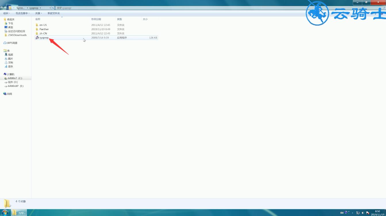Image resolution: width=386 pixels, height=216 pixels.
Task: Show hidden system tray icons
Action: (x=352, y=213)
